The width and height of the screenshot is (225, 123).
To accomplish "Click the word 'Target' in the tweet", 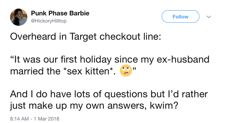I will [x=83, y=37].
